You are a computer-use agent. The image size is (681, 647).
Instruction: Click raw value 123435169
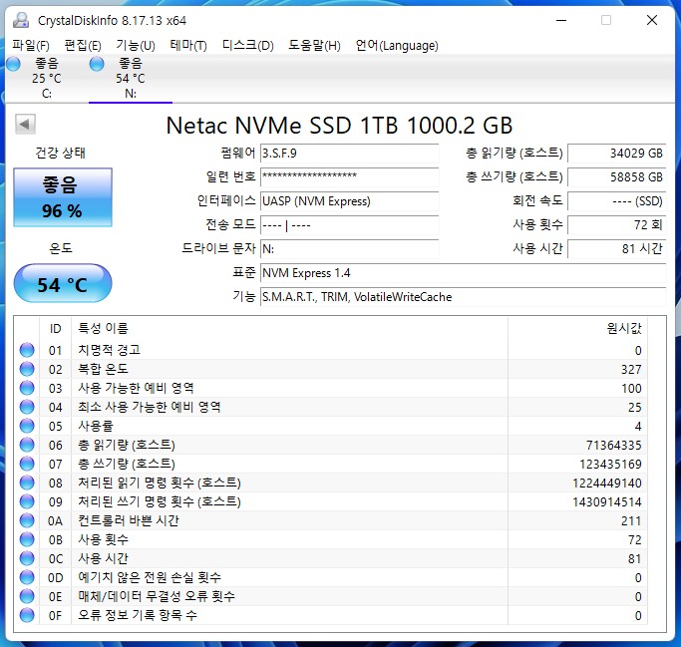click(610, 465)
